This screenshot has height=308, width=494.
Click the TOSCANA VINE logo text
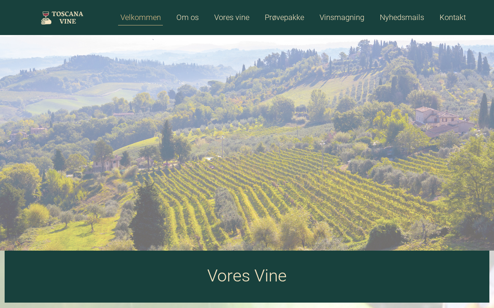(x=68, y=18)
